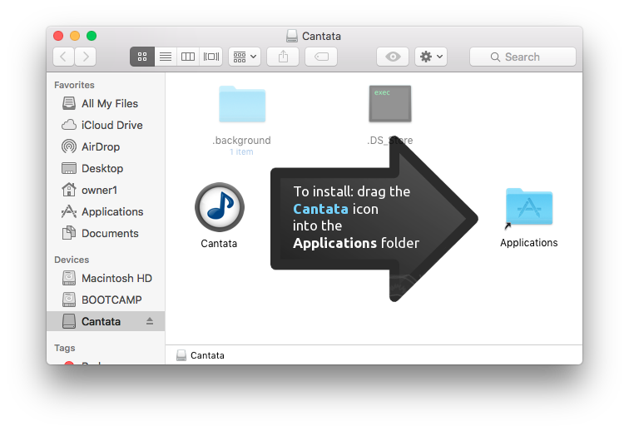Click the Search field

[523, 57]
